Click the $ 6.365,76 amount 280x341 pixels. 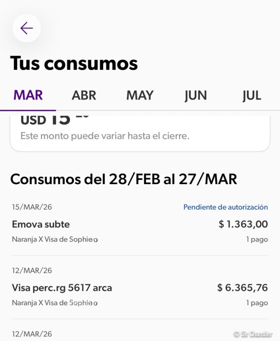coord(242,288)
